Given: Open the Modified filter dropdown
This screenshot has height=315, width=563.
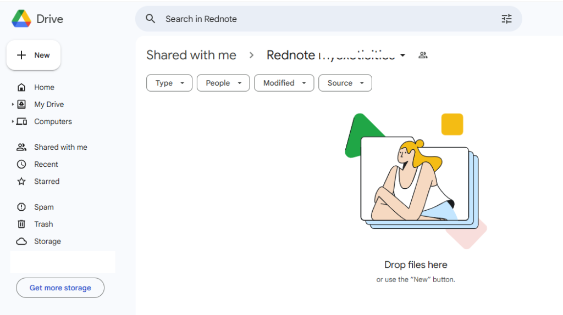Looking at the screenshot, I should click(284, 83).
